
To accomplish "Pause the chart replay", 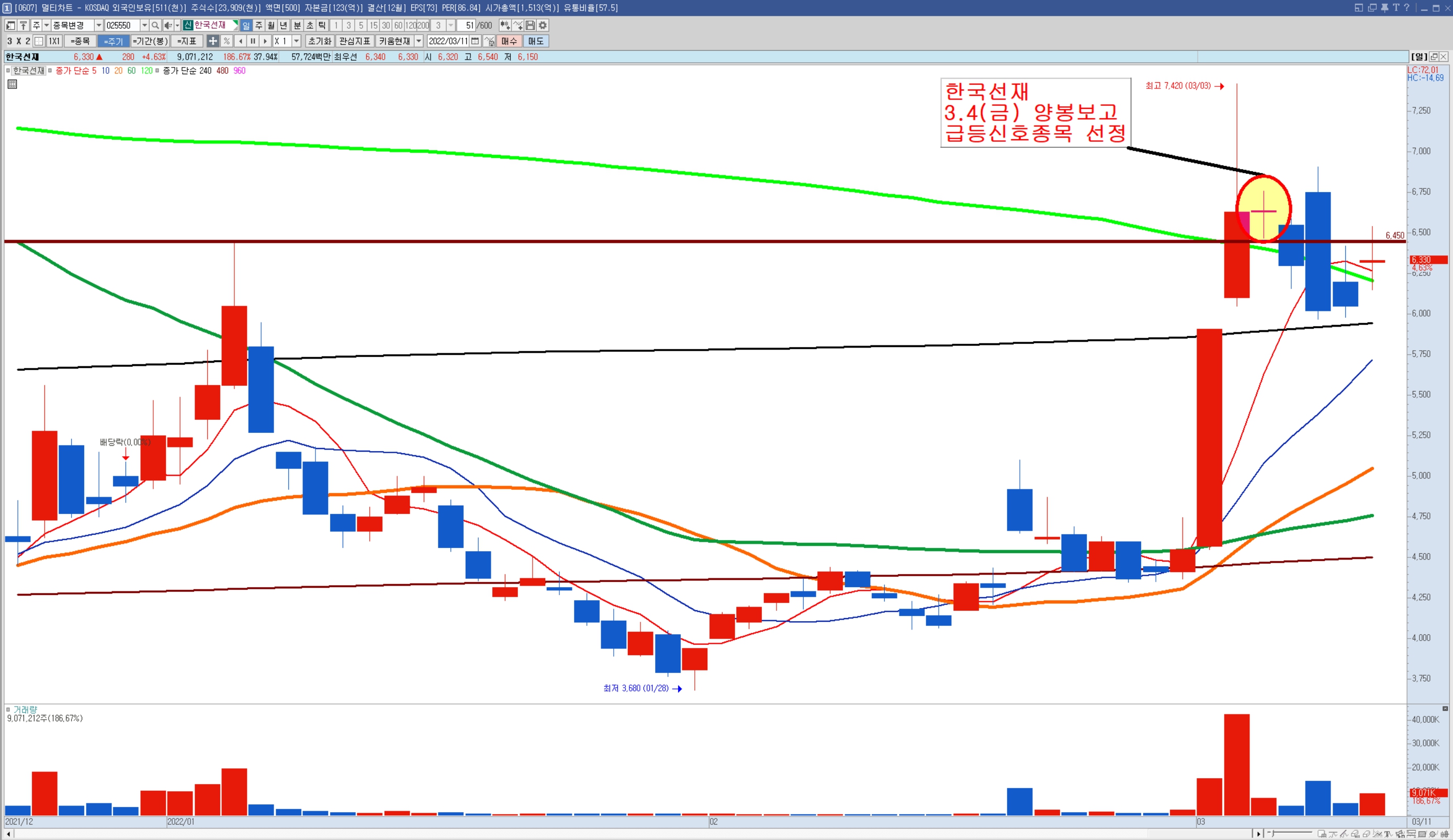I will [253, 41].
